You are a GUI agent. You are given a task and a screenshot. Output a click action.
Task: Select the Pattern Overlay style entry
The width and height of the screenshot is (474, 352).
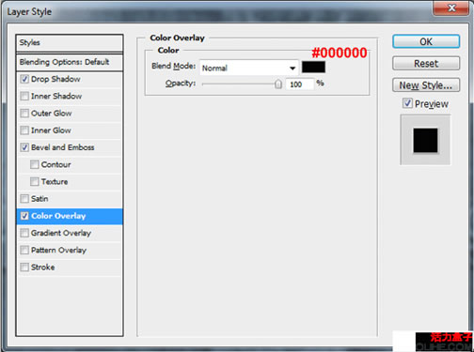(70, 250)
